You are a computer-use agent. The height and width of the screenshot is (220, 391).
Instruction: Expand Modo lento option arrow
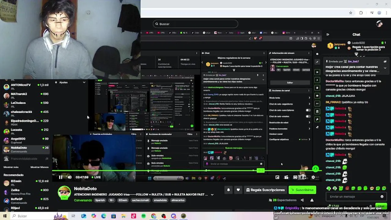(309, 98)
